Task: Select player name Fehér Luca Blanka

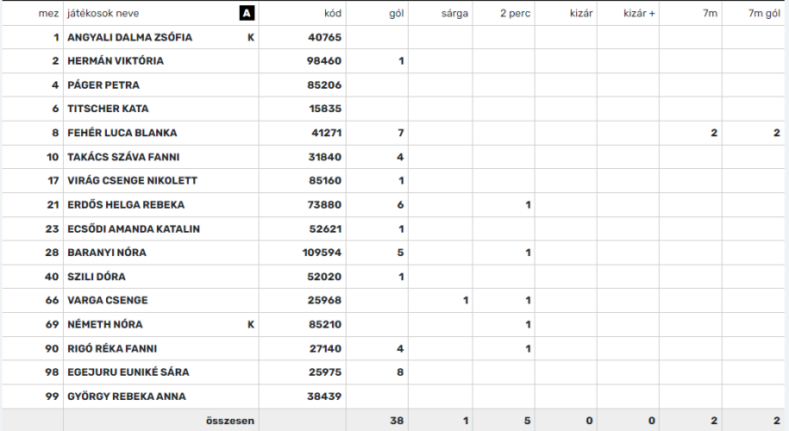Action: click(x=122, y=133)
